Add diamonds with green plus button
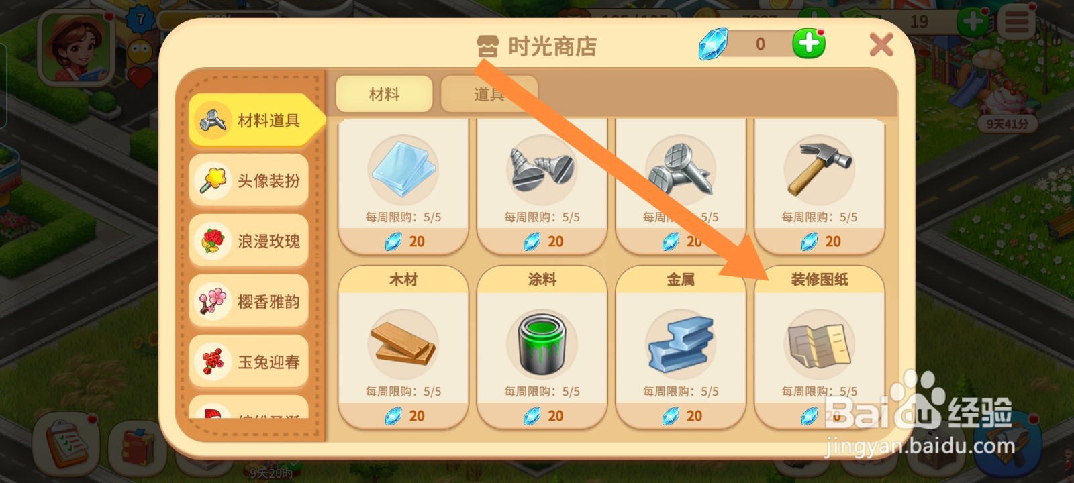The width and height of the screenshot is (1074, 483). click(x=809, y=44)
